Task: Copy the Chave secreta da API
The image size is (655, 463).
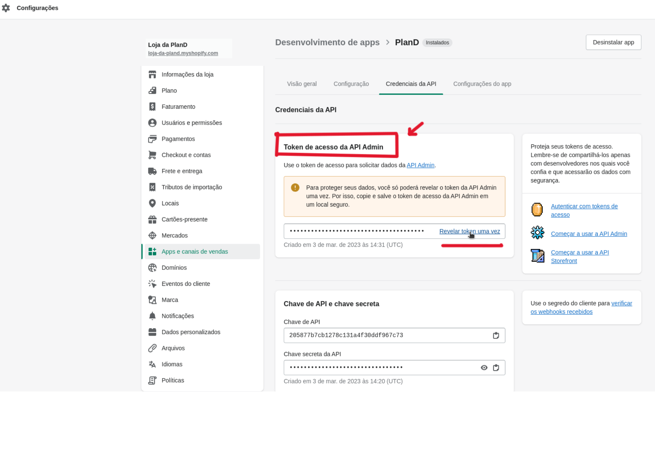Action: (x=496, y=367)
